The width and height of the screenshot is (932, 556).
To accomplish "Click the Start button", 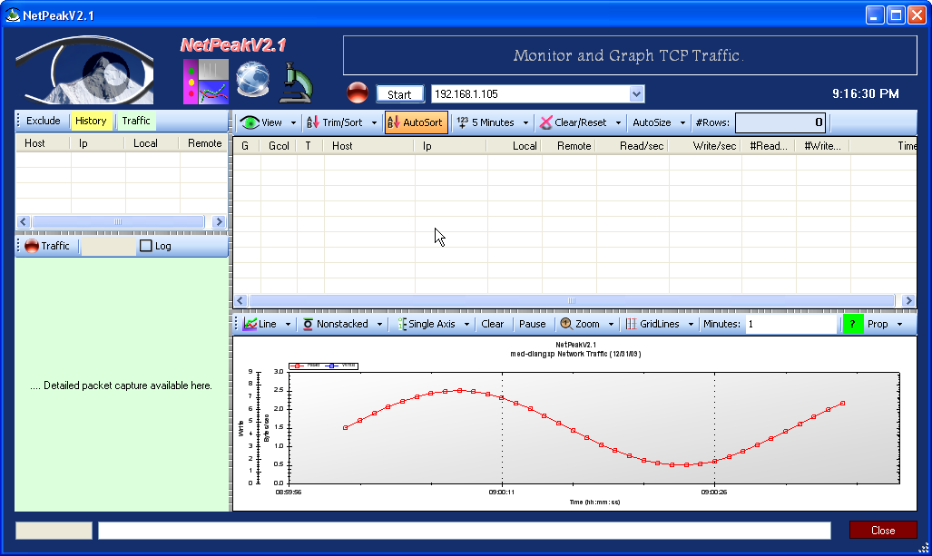I will click(399, 94).
